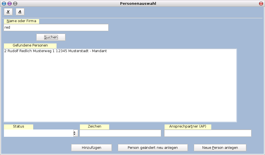Click the A toolbar button
265x155 pixels.
(x=20, y=12)
